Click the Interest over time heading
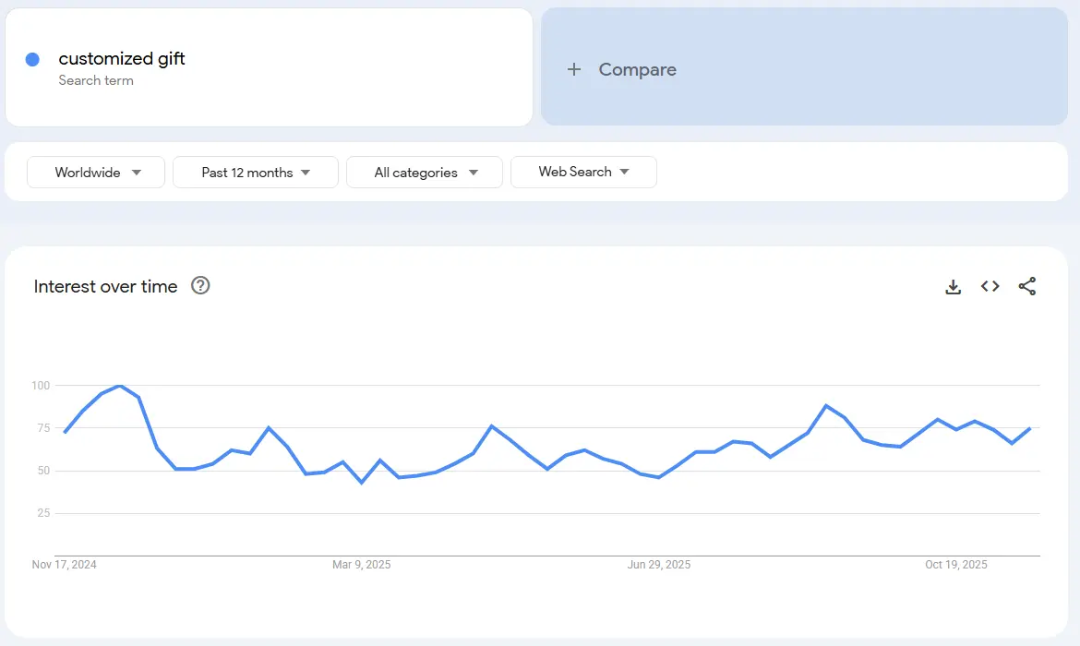This screenshot has width=1080, height=646. (105, 286)
